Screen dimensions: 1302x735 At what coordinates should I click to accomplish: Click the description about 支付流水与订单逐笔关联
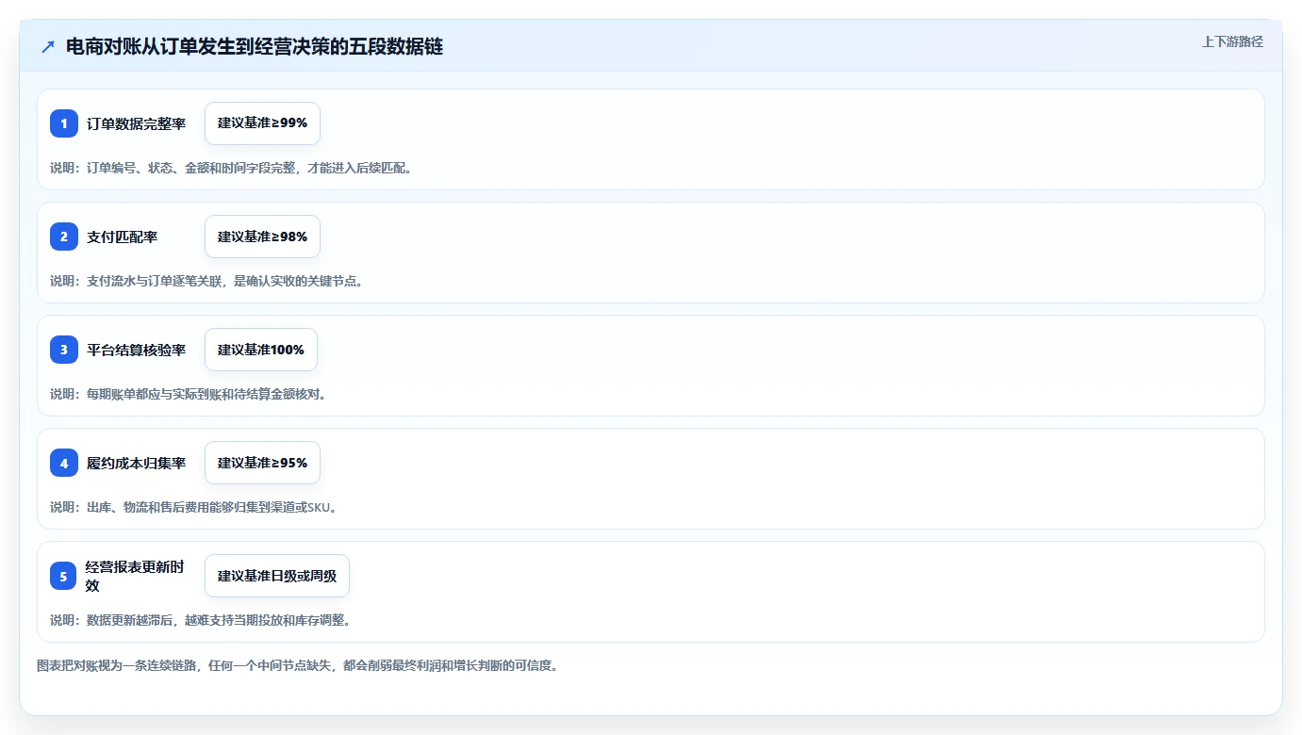206,281
